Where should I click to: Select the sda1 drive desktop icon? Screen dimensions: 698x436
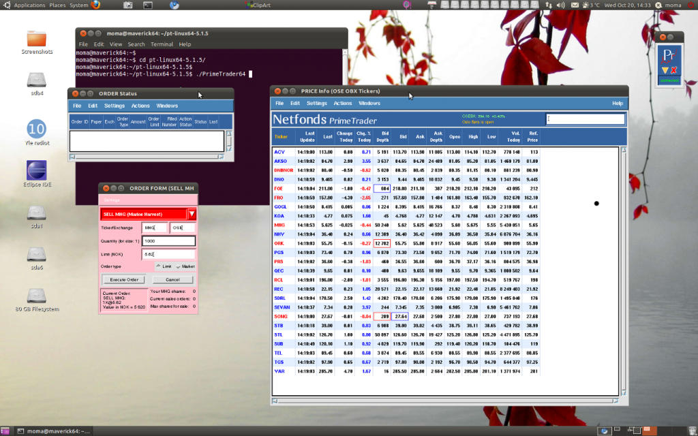37,217
